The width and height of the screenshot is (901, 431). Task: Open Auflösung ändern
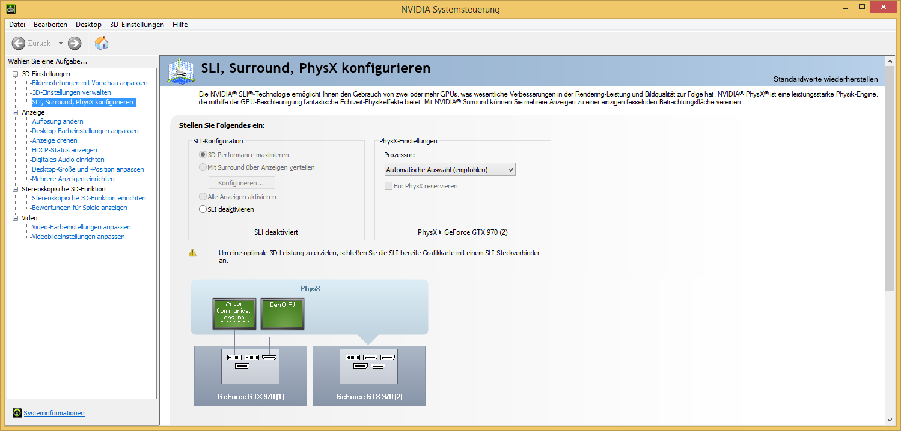(58, 121)
